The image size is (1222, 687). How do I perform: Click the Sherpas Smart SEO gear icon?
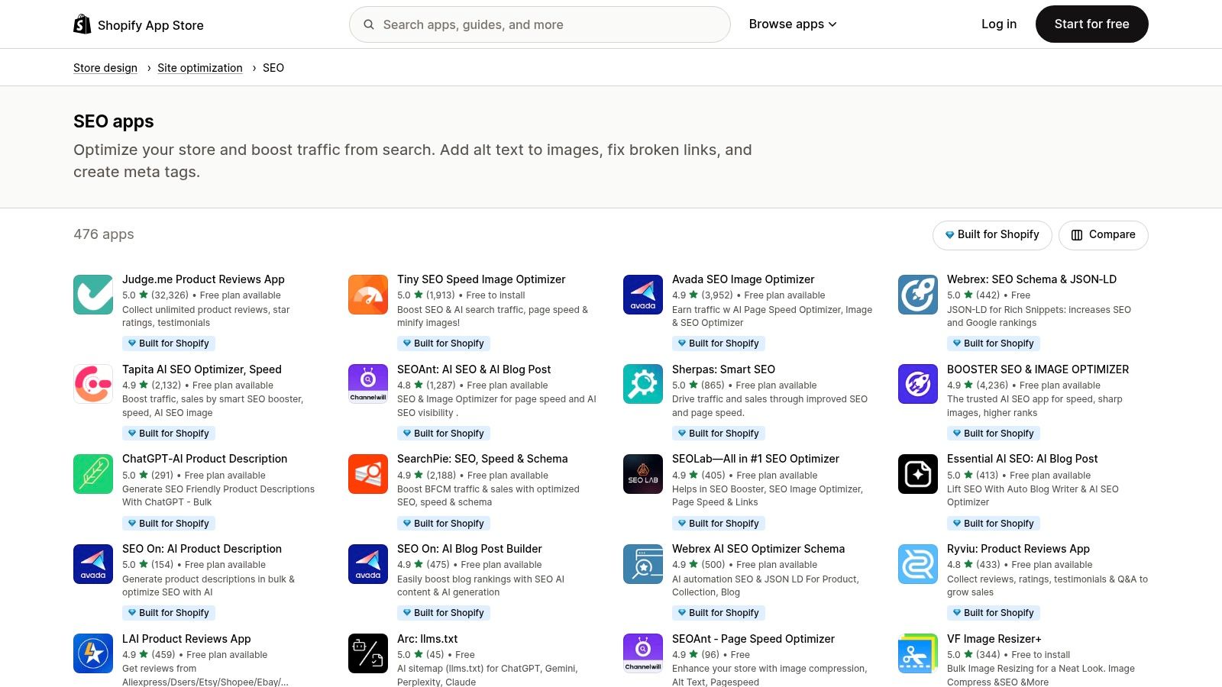642,384
